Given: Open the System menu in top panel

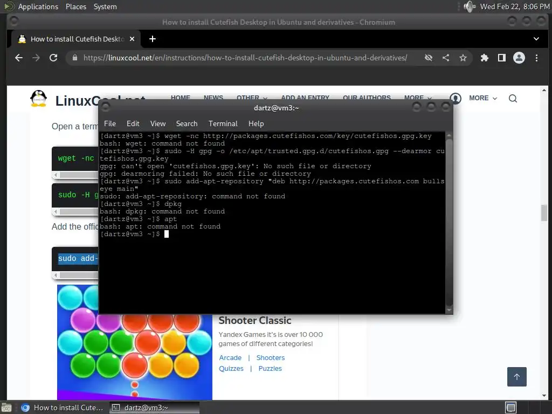Looking at the screenshot, I should (x=105, y=6).
